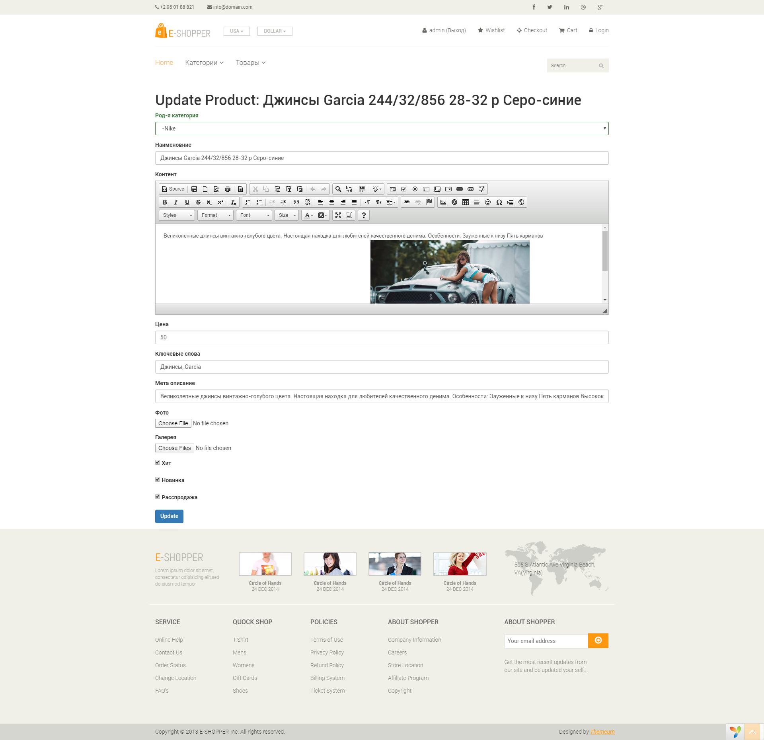This screenshot has width=764, height=740.
Task: Click the Source view button
Action: tap(173, 189)
